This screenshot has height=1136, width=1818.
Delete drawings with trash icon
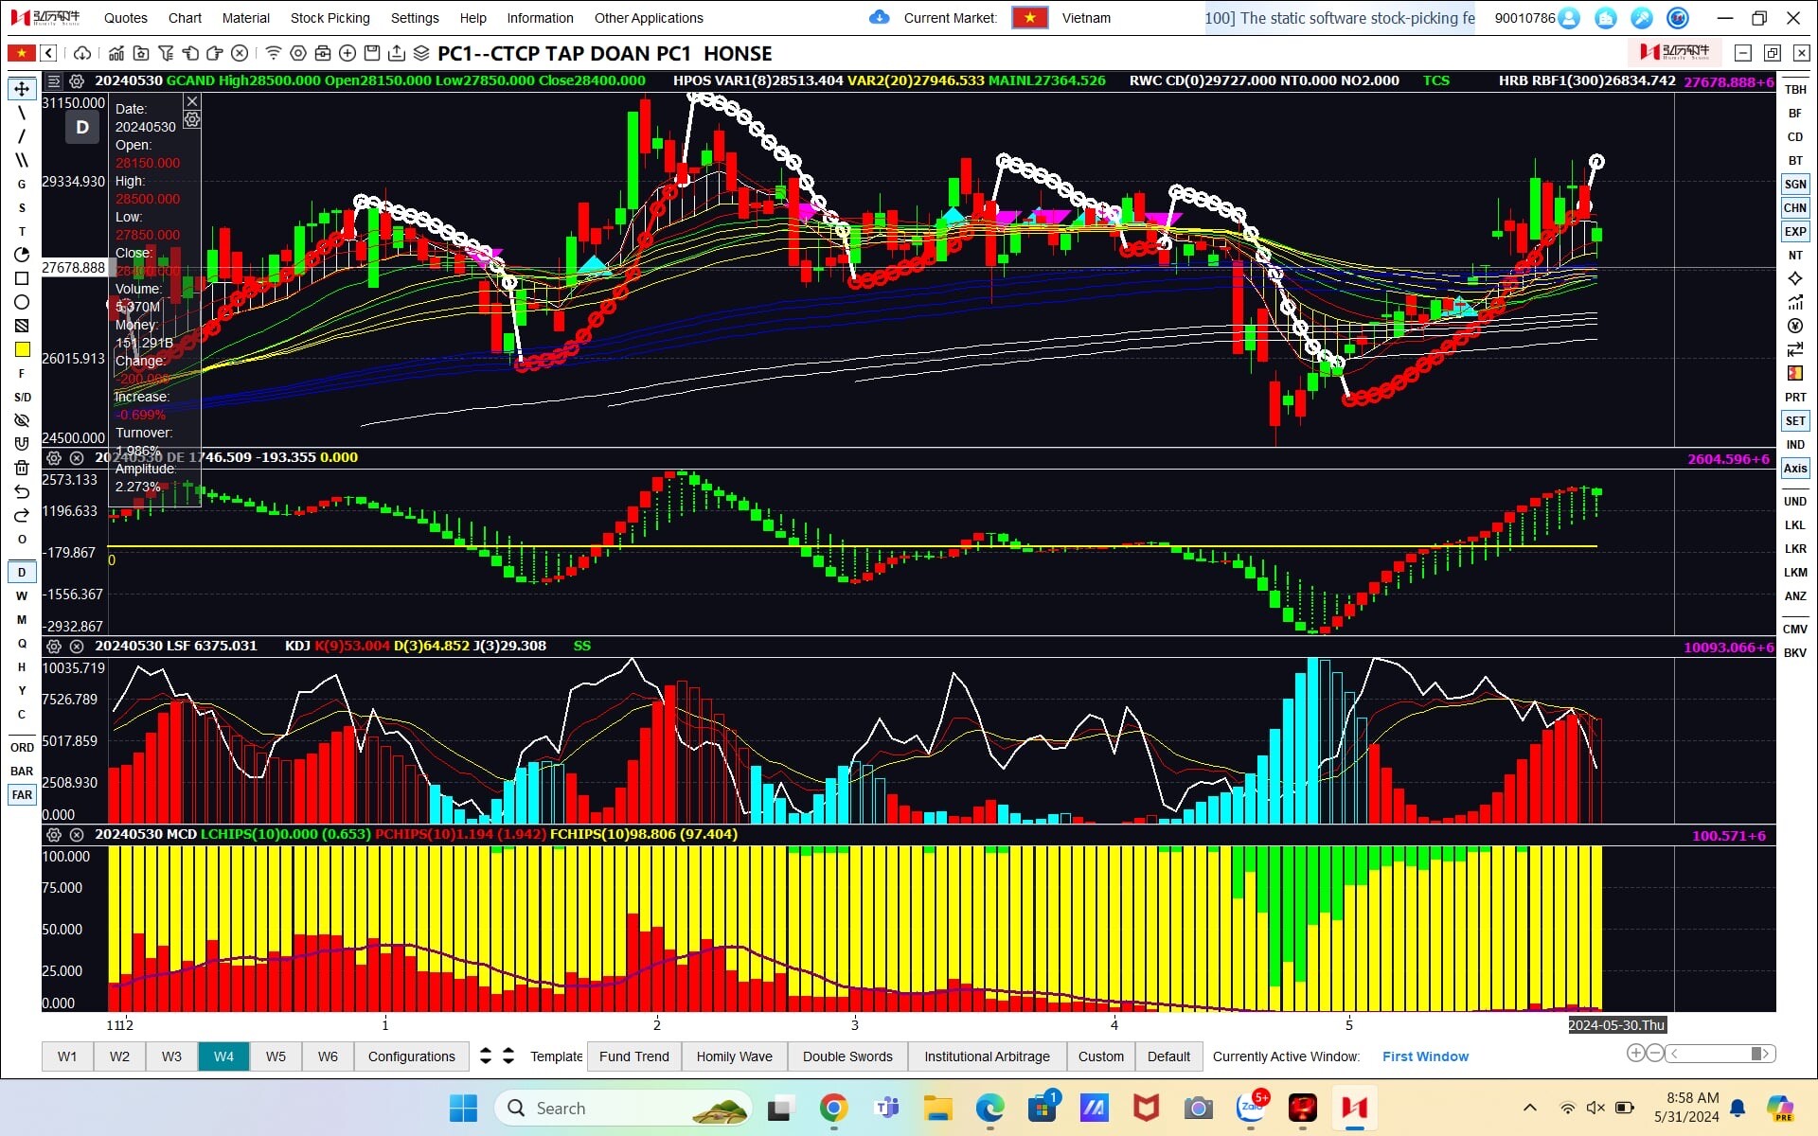tap(22, 468)
